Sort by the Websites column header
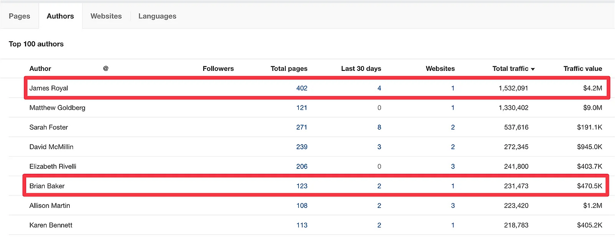Image resolution: width=615 pixels, height=240 pixels. pyautogui.click(x=440, y=69)
